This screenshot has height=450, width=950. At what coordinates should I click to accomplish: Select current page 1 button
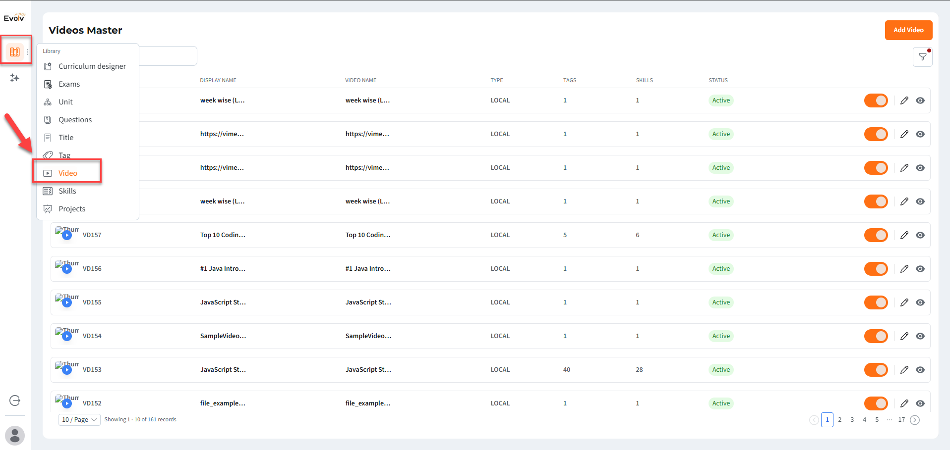tap(827, 420)
